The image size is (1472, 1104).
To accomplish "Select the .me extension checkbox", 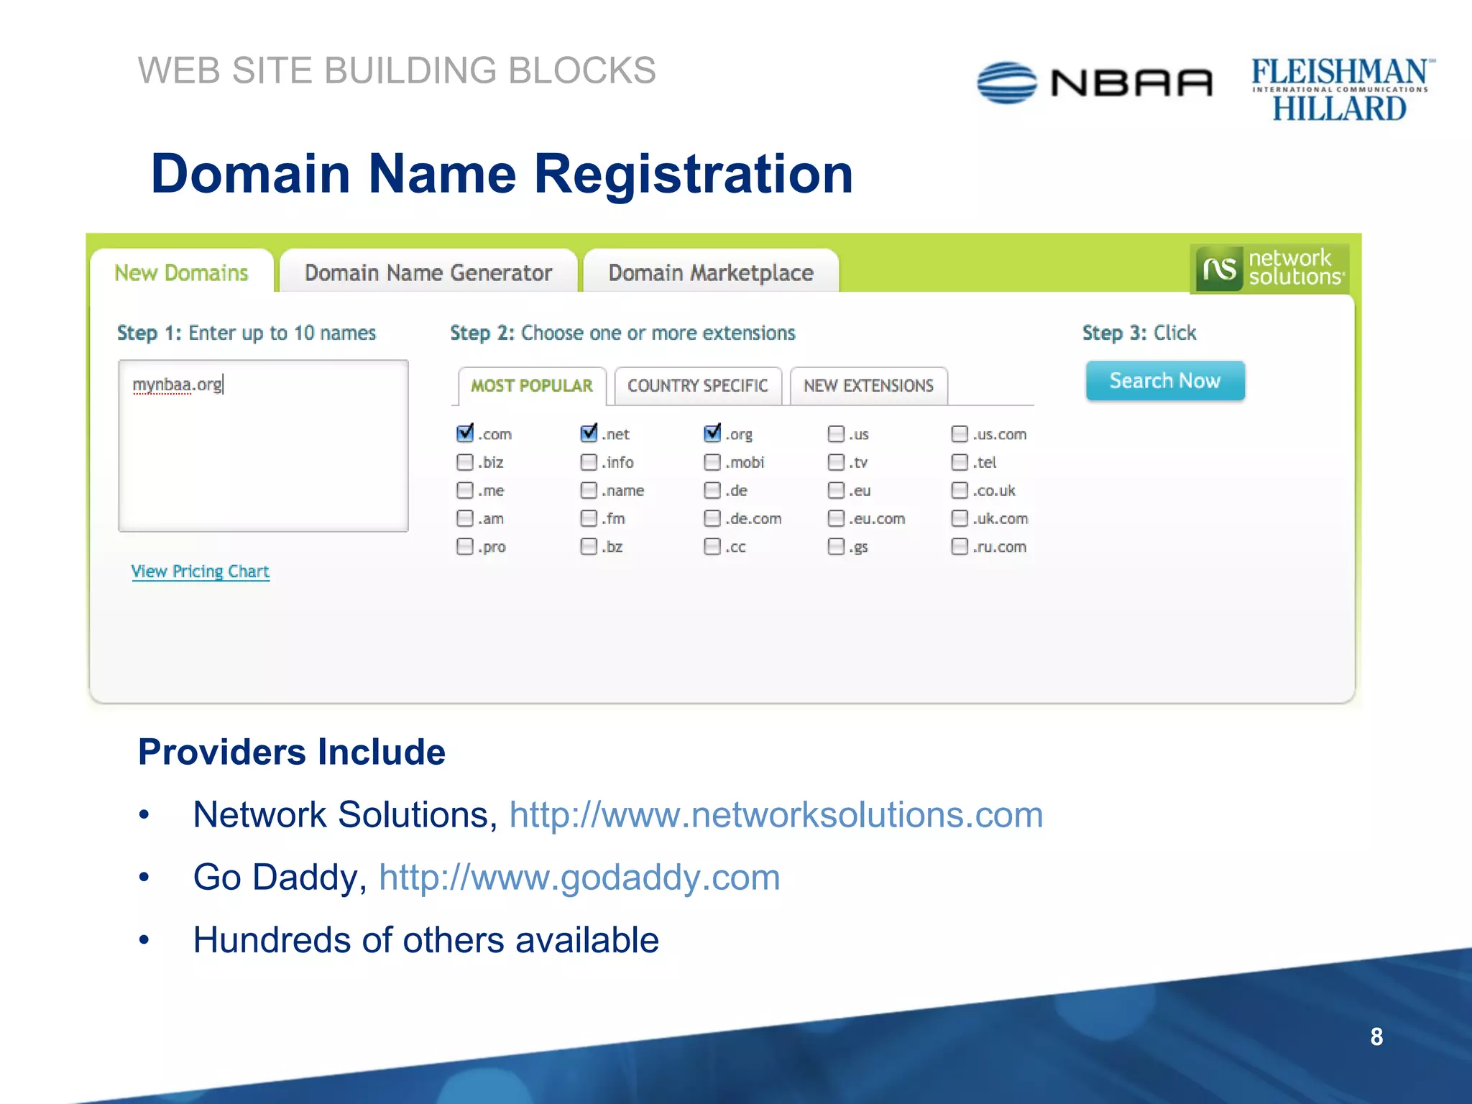I will (465, 490).
